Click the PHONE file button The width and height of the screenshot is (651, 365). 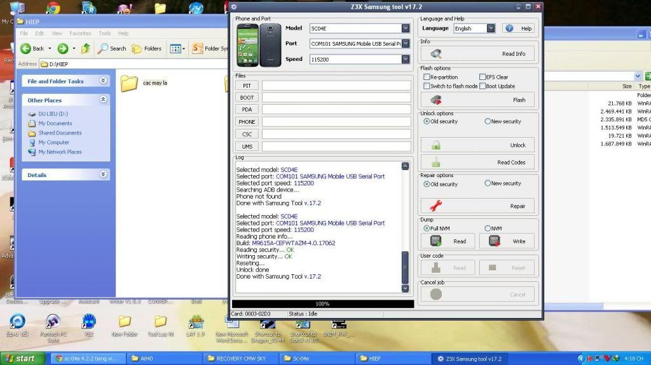pyautogui.click(x=247, y=122)
